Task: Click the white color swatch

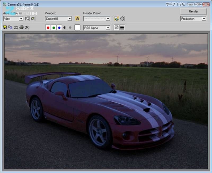Action: point(77,28)
